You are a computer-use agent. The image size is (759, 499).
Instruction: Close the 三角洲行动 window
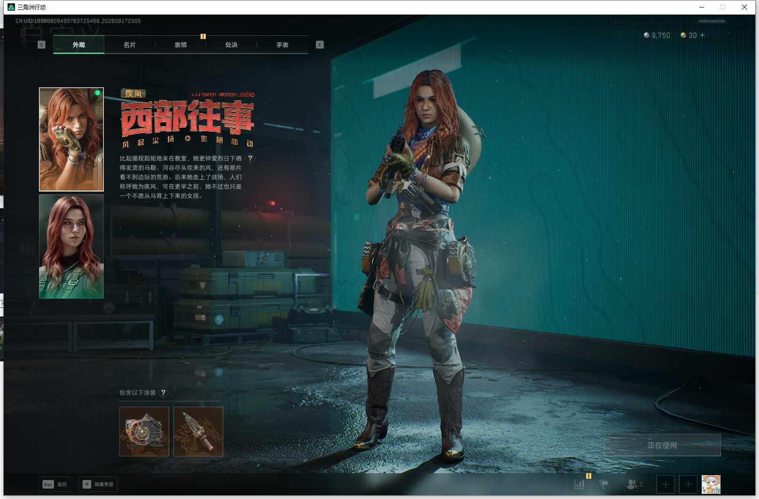(x=744, y=7)
